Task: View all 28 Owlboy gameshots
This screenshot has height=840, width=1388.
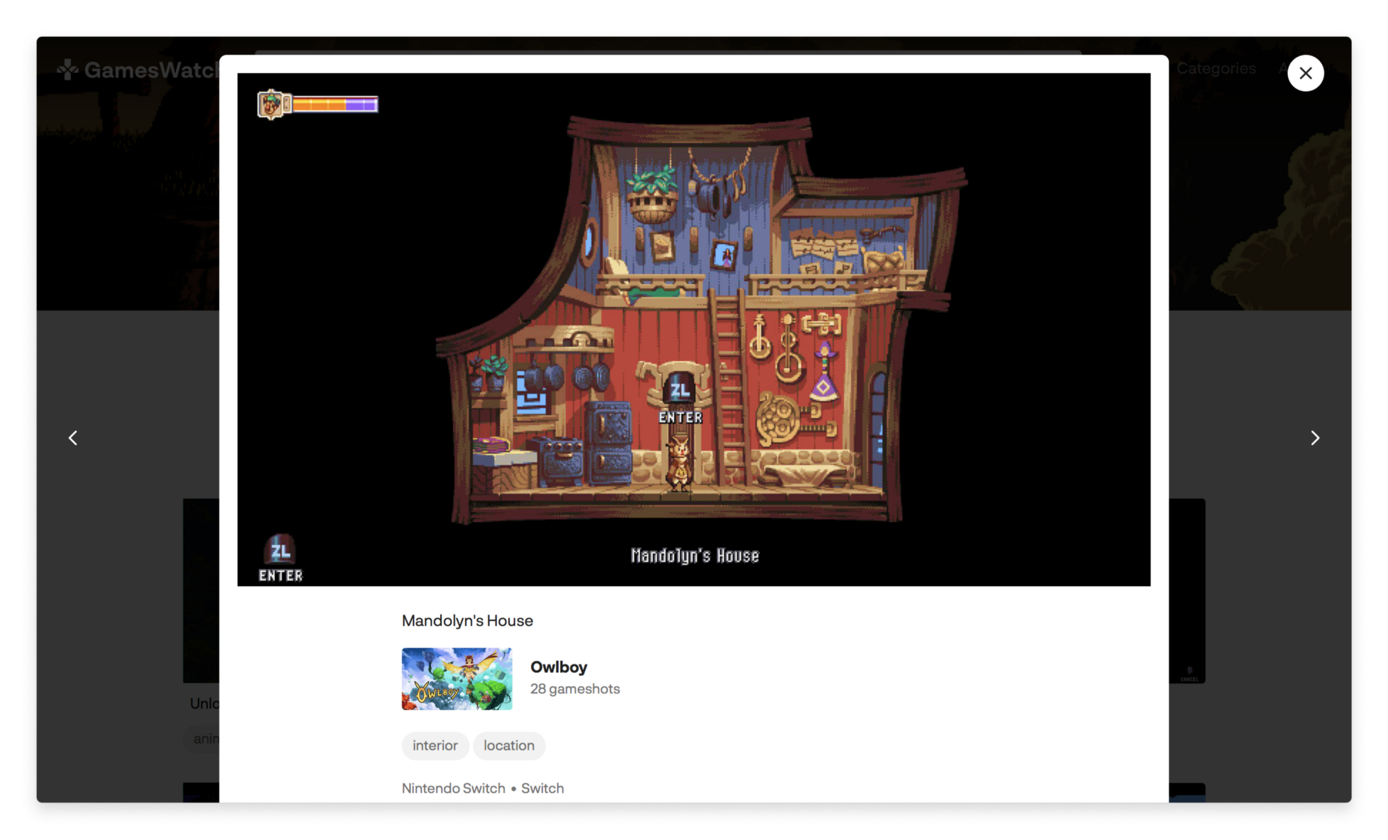Action: coord(575,689)
